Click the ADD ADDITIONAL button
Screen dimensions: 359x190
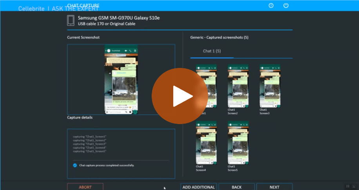tap(199, 187)
